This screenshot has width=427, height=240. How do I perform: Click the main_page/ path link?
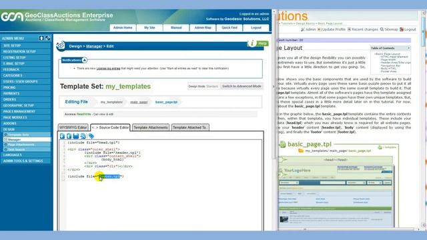[x=139, y=102]
